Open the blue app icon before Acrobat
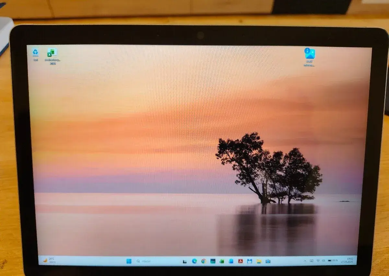The height and width of the screenshot is (276, 389). [231, 261]
